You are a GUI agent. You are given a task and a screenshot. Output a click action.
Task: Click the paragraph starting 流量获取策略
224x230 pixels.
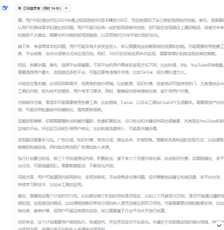pyautogui.click(x=121, y=125)
